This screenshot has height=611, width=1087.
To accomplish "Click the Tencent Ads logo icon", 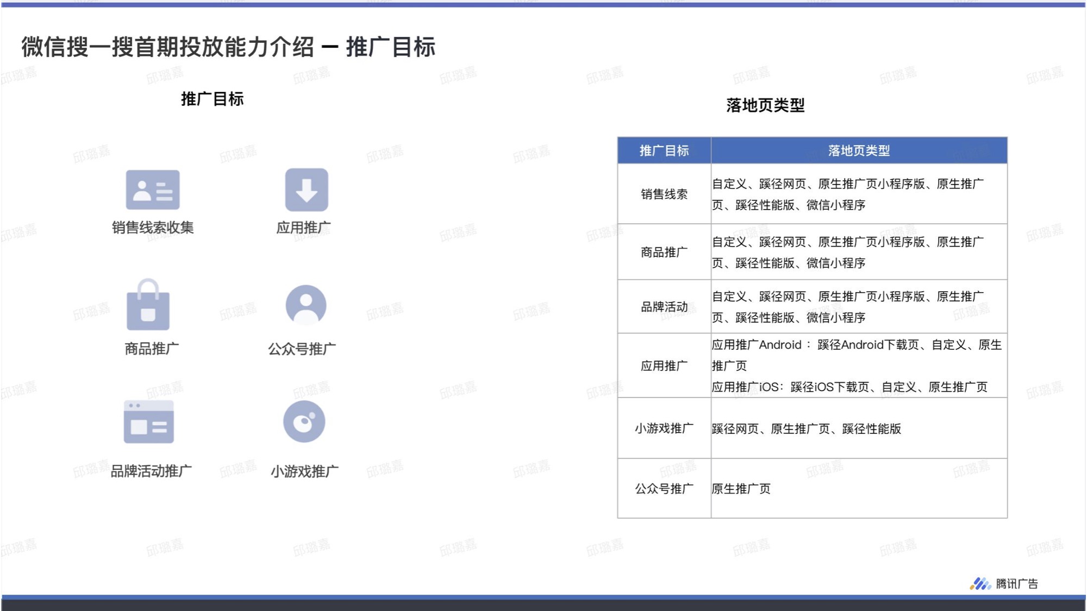I will click(980, 584).
